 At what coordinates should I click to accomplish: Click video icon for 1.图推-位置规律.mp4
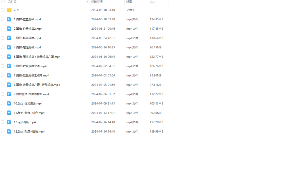[x=9, y=19]
